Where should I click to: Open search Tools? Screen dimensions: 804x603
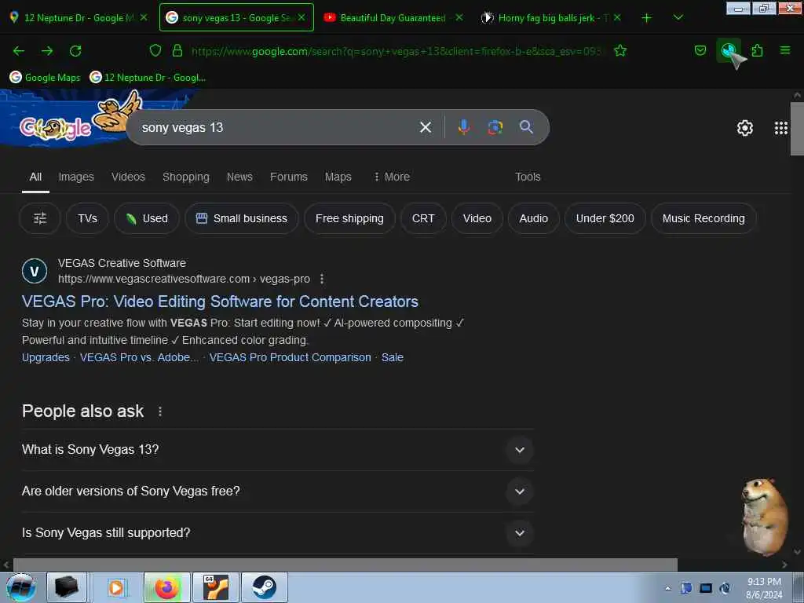(528, 177)
